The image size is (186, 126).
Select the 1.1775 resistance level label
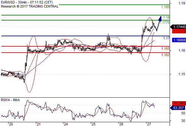165,22
